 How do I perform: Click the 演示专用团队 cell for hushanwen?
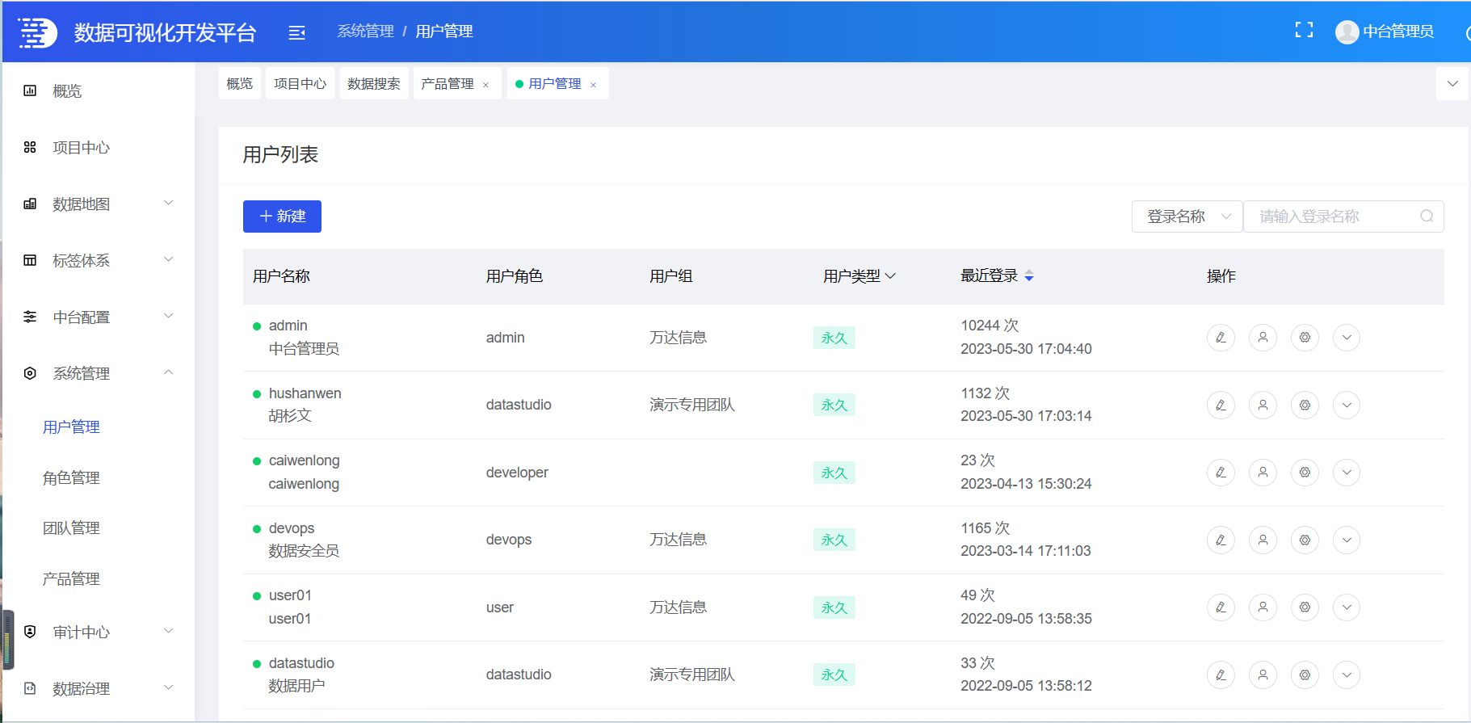pyautogui.click(x=692, y=405)
